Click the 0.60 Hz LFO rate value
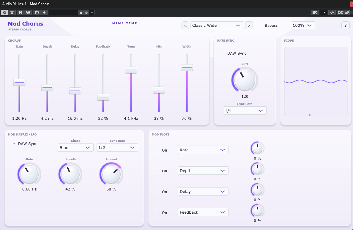 [29, 189]
